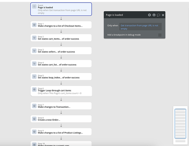
Task: Click the Step 1 database action icon
Action: 34,25
